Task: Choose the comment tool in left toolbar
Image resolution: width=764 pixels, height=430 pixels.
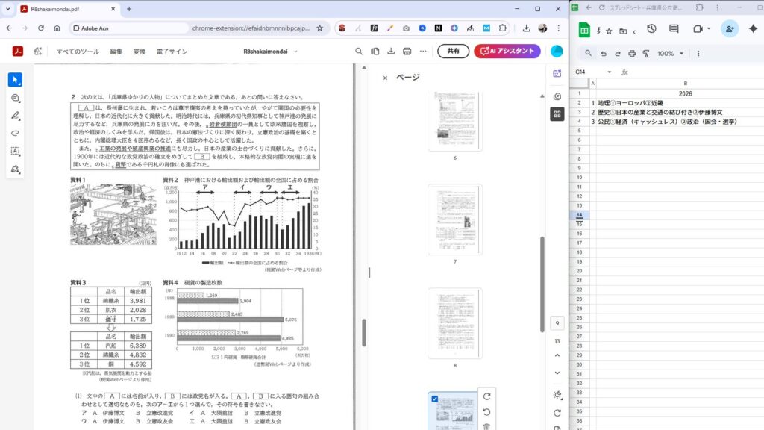Action: 16,98
